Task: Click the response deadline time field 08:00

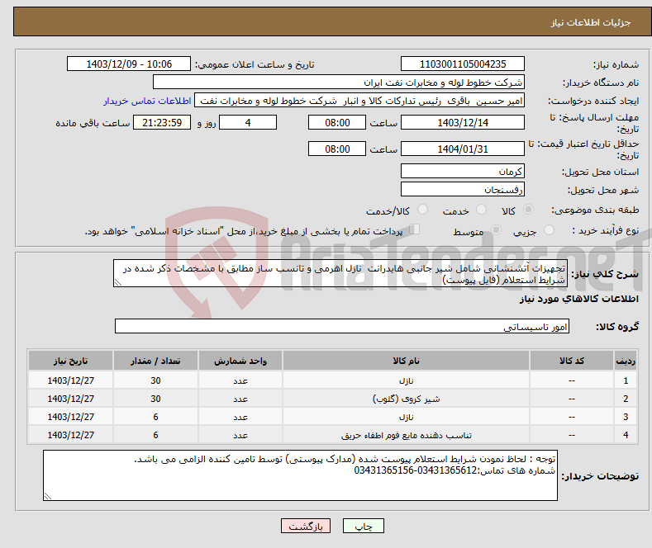Action: [x=337, y=123]
